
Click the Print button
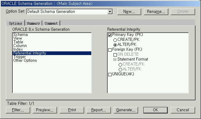(x=72, y=110)
